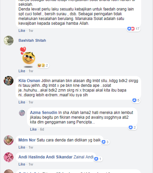
Task: Click Bashitah Shitah's heart-emoji sticker
Action: tap(28, 57)
